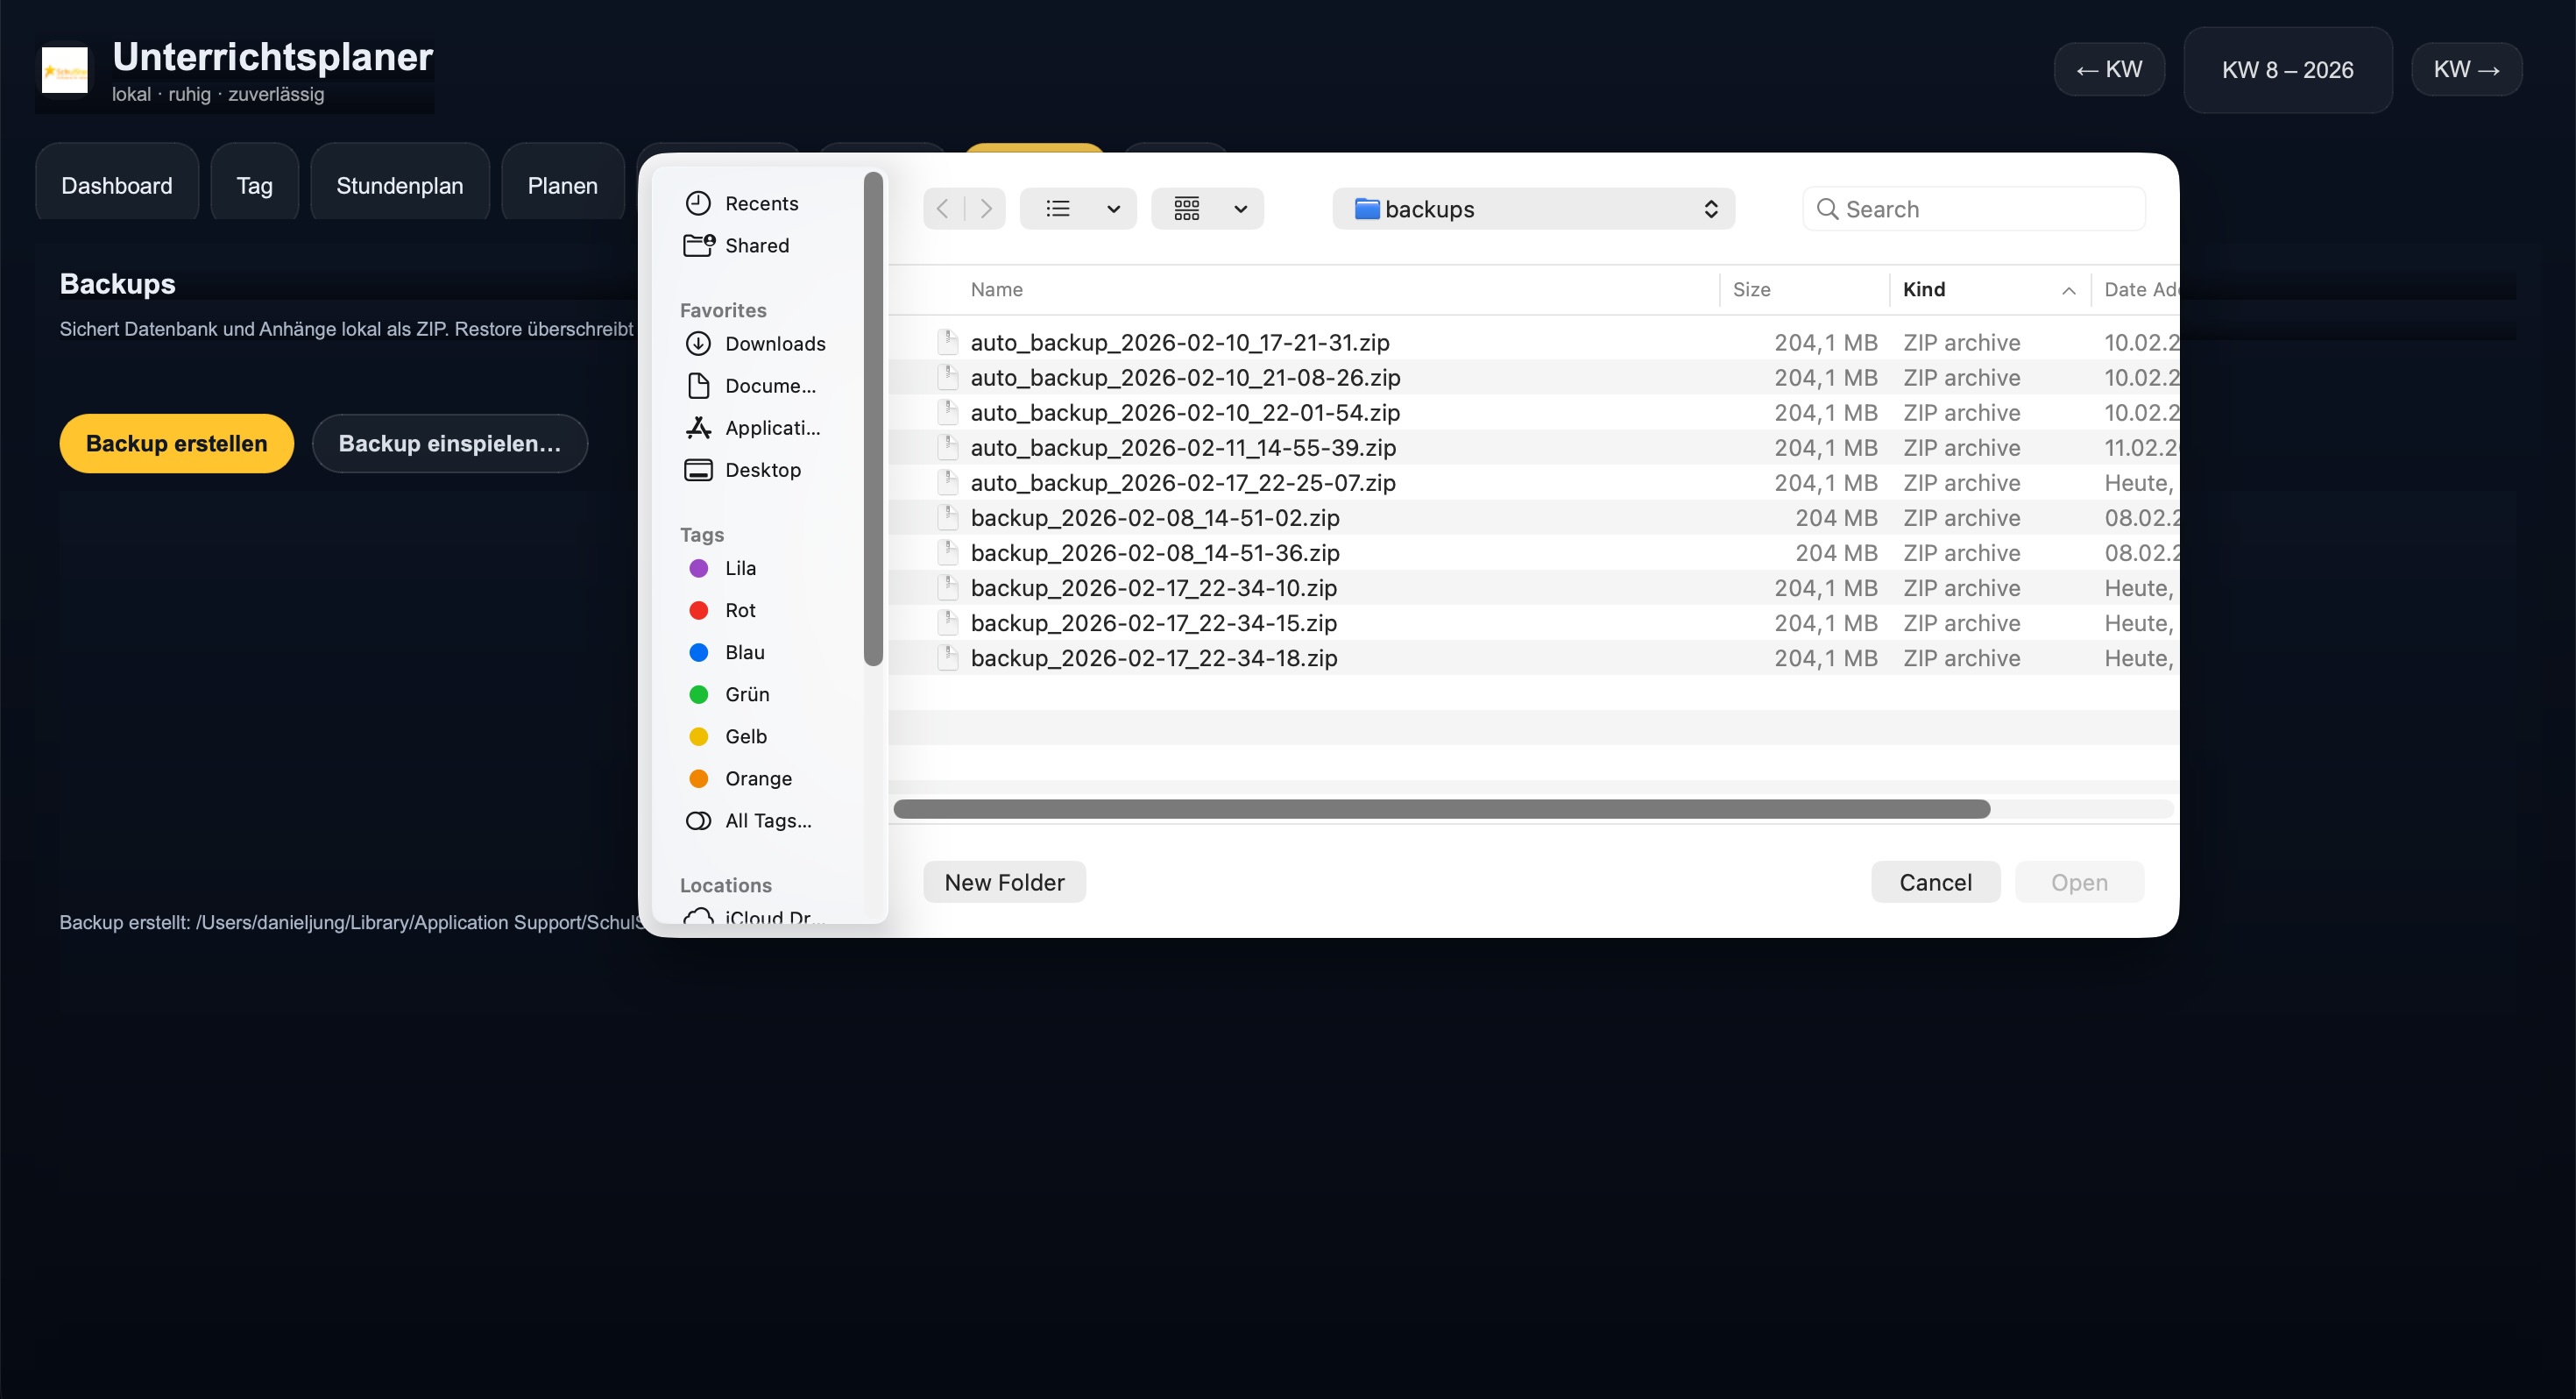Select file backup_2026-02-17_22-34-18.zip
2576x1399 pixels.
tap(1153, 657)
